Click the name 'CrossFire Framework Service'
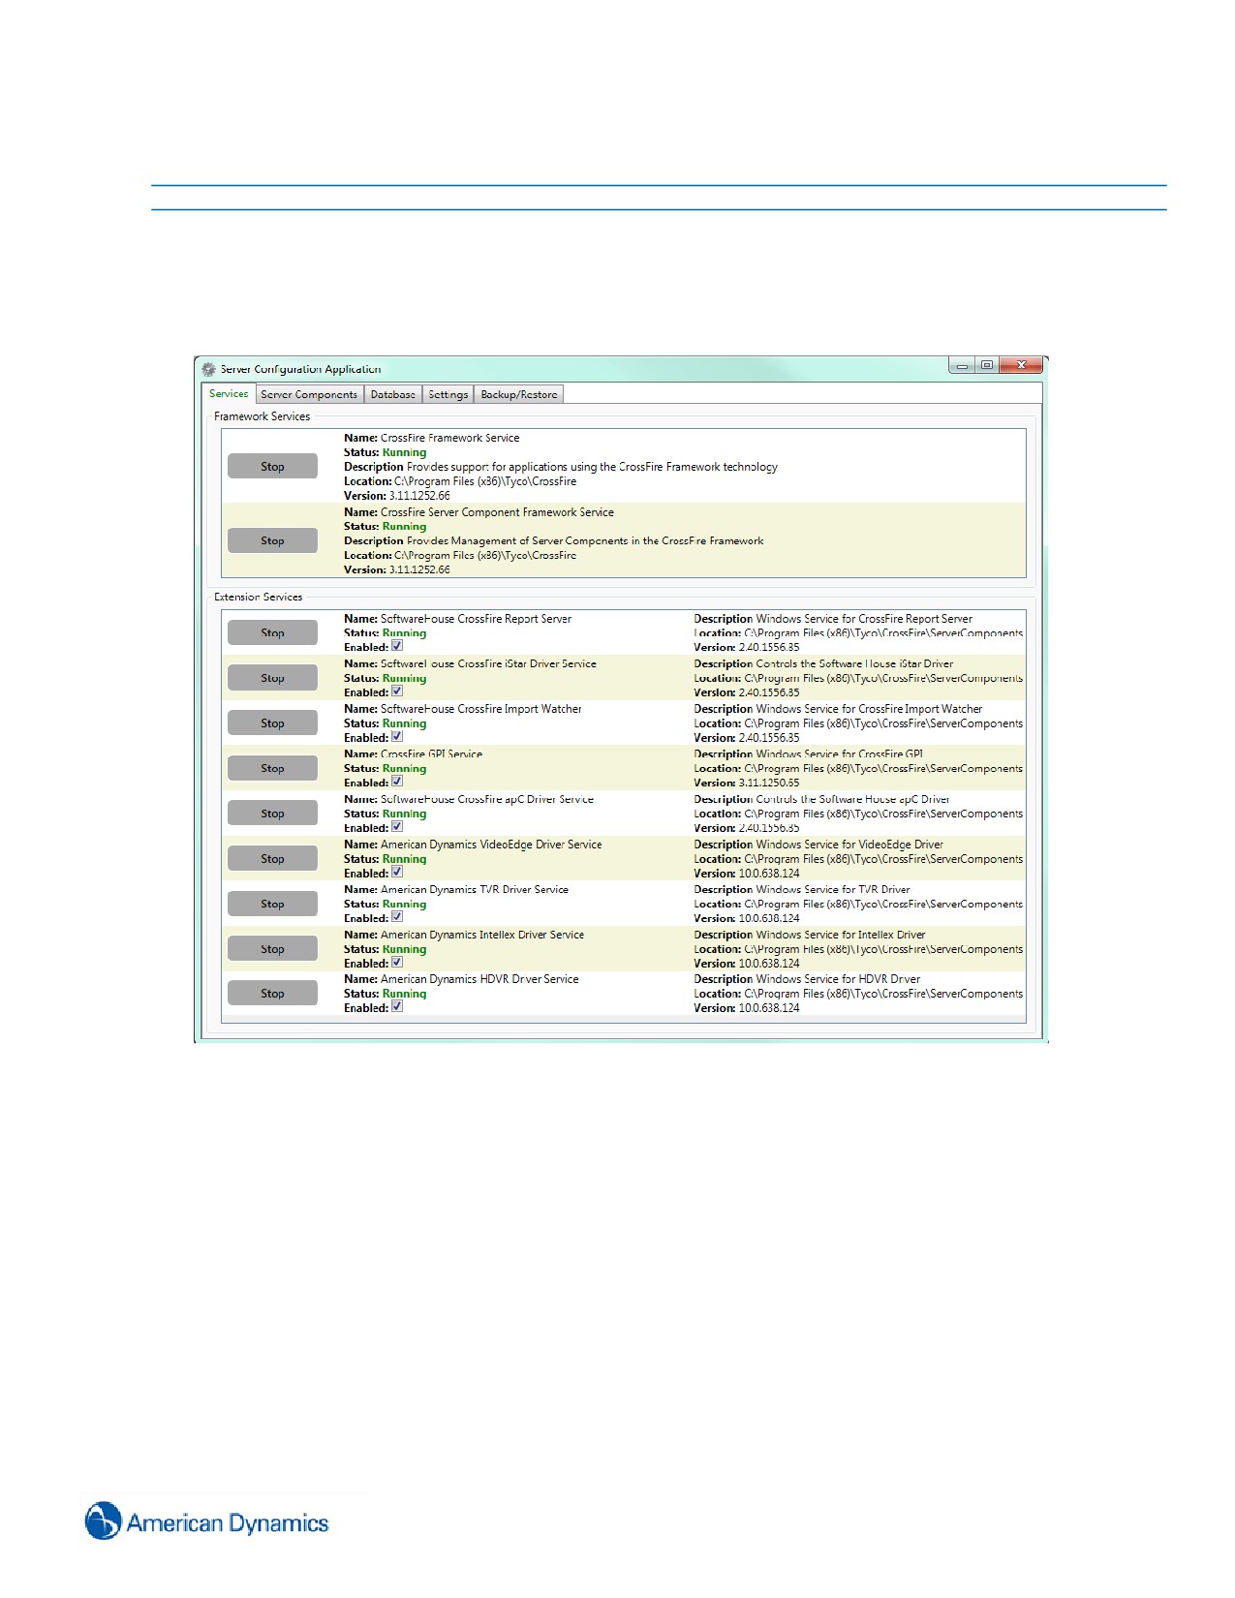 point(449,438)
